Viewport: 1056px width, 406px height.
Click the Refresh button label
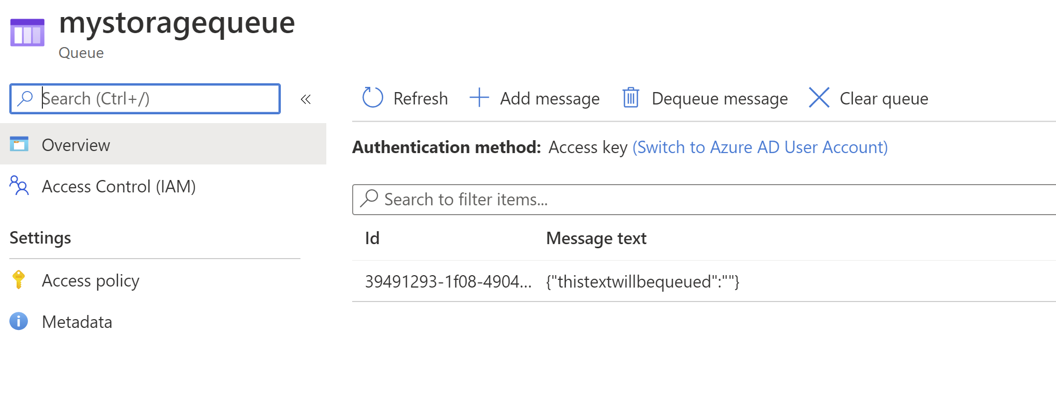(420, 98)
